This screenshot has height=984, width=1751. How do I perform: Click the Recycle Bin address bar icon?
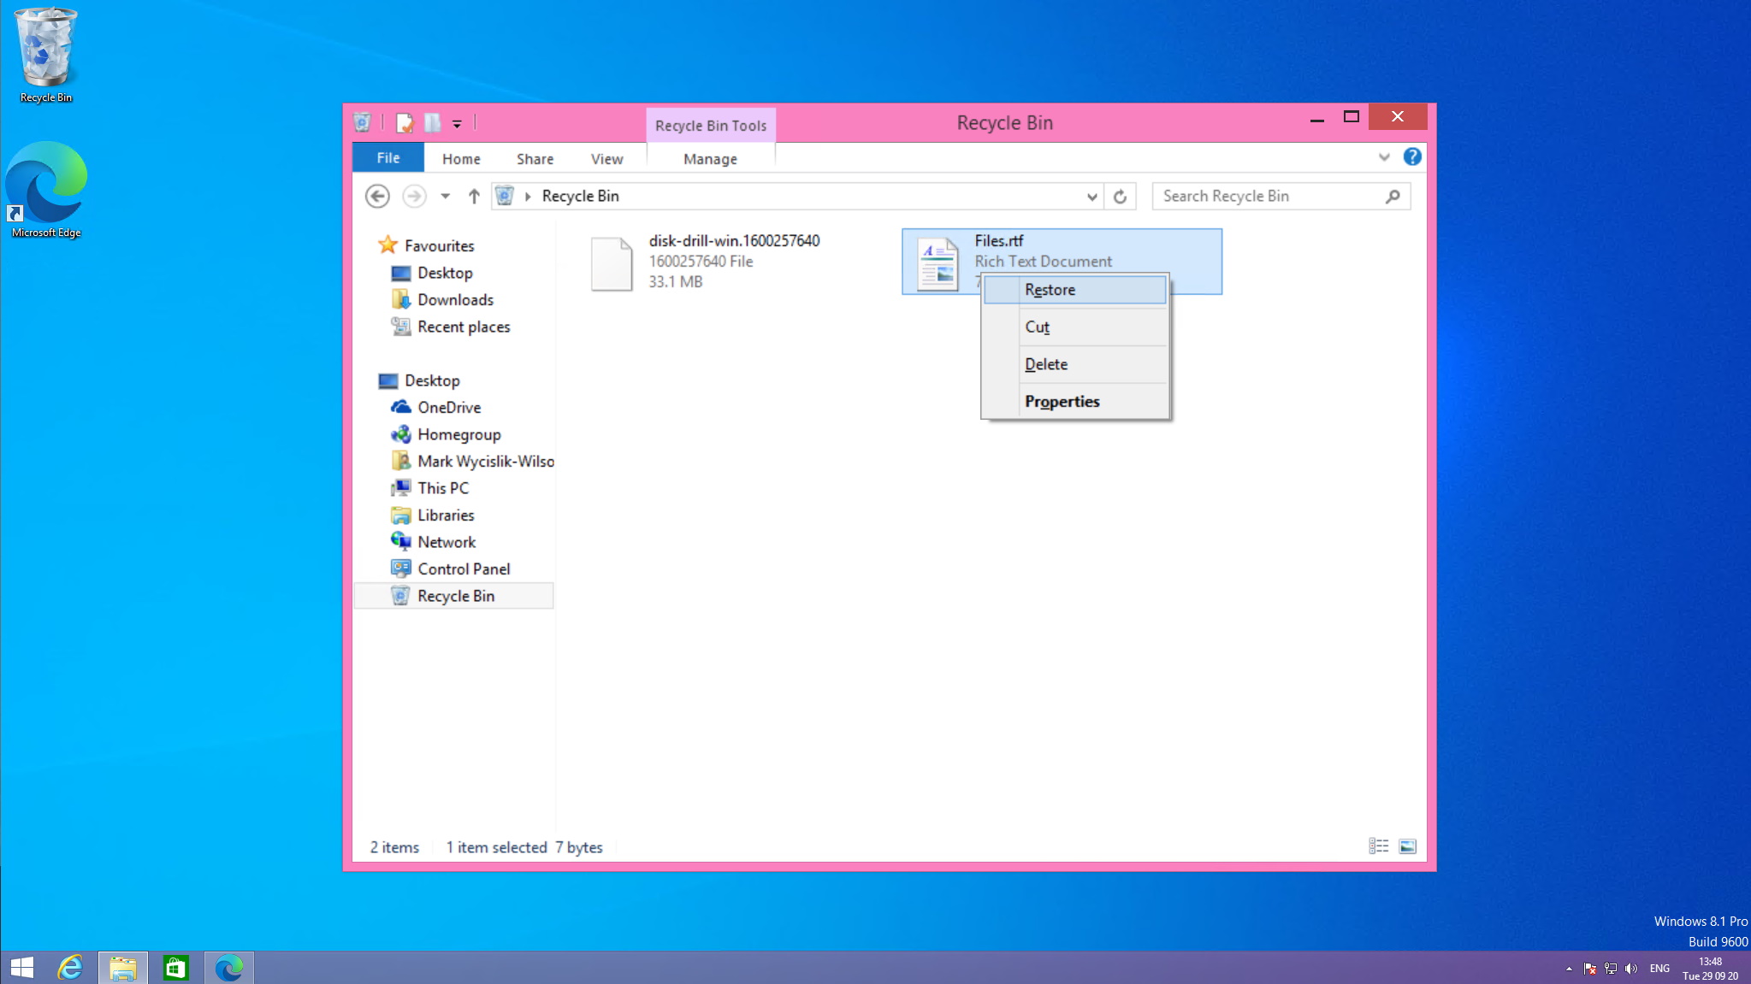tap(505, 196)
